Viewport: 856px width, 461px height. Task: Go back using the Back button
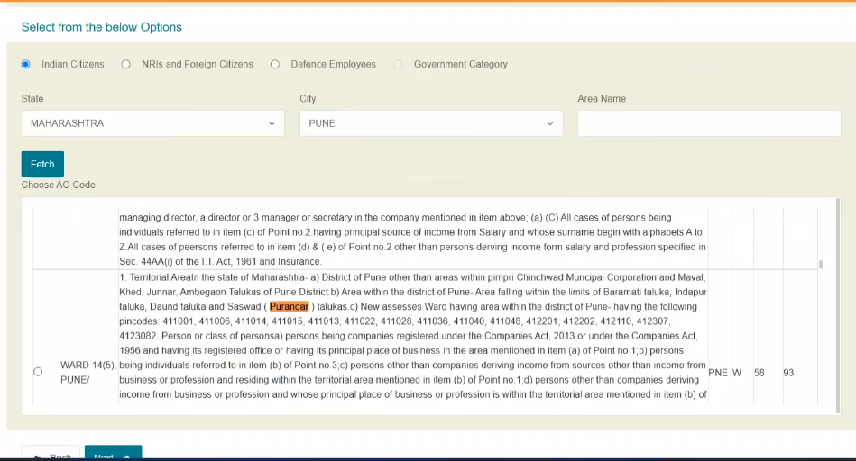point(51,455)
